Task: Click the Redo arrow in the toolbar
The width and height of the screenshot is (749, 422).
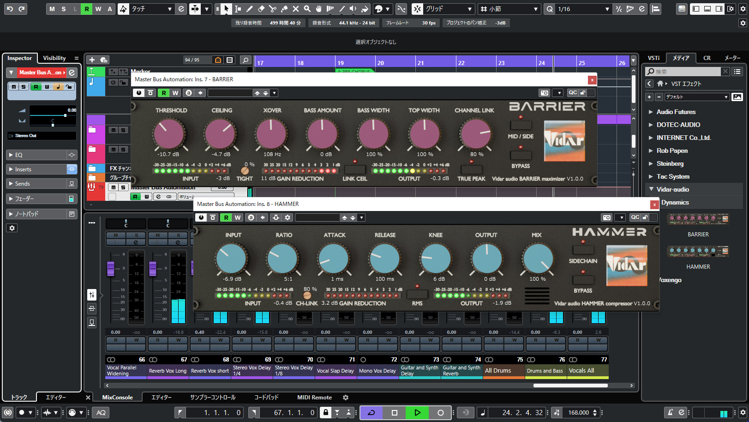Action: click(x=21, y=9)
